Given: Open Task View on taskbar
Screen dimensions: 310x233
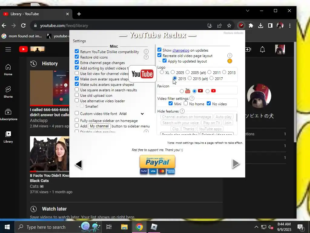Looking at the screenshot, I should (x=109, y=227).
